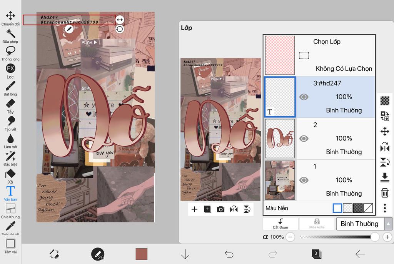
Task: Select the Tấm vải canvas tool
Action: click(10, 246)
